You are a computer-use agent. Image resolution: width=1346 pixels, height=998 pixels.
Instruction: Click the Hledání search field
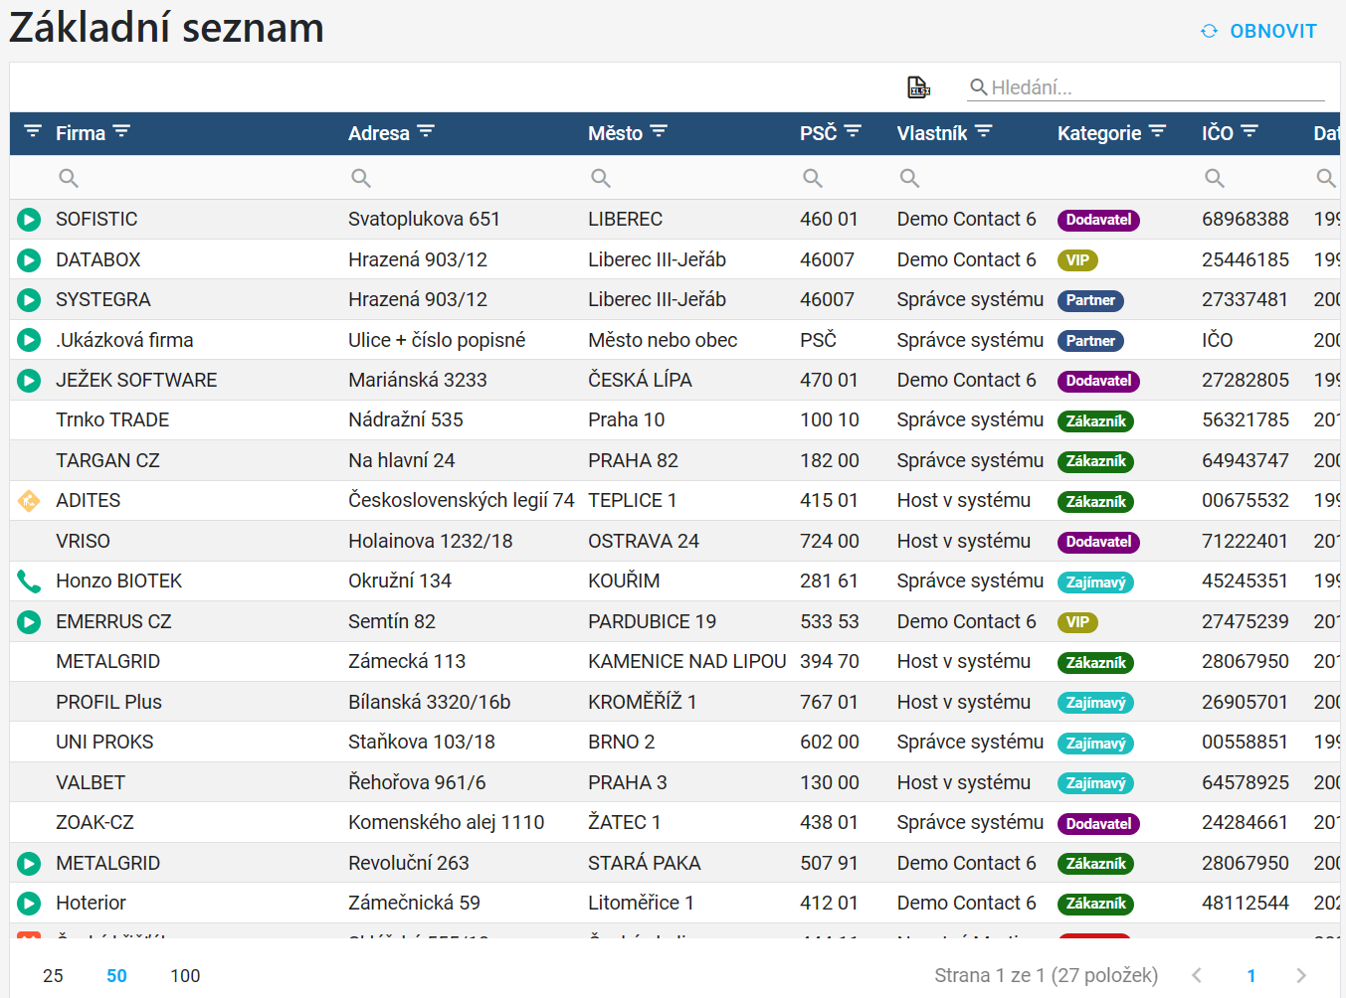1146,87
